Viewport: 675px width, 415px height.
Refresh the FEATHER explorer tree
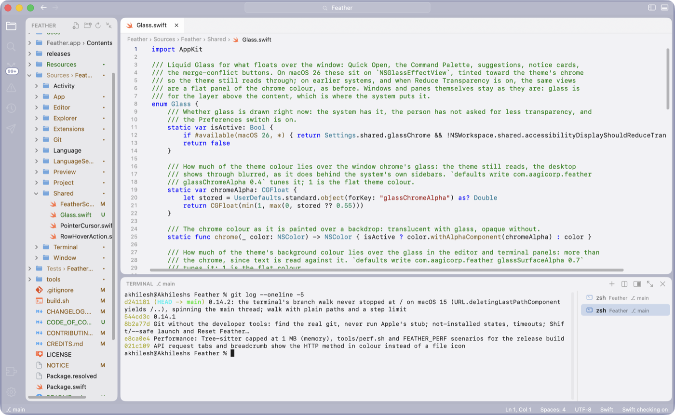pyautogui.click(x=98, y=26)
